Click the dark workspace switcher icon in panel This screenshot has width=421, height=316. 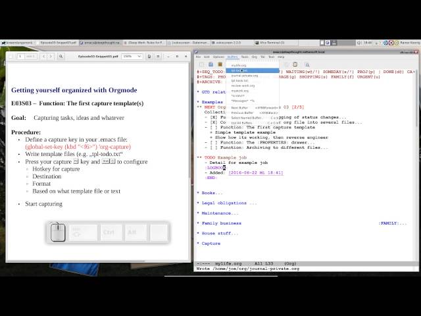click(x=334, y=43)
